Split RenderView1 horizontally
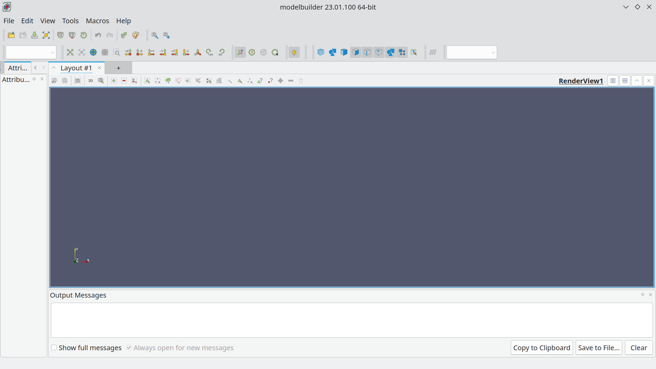The width and height of the screenshot is (656, 369). (x=613, y=81)
